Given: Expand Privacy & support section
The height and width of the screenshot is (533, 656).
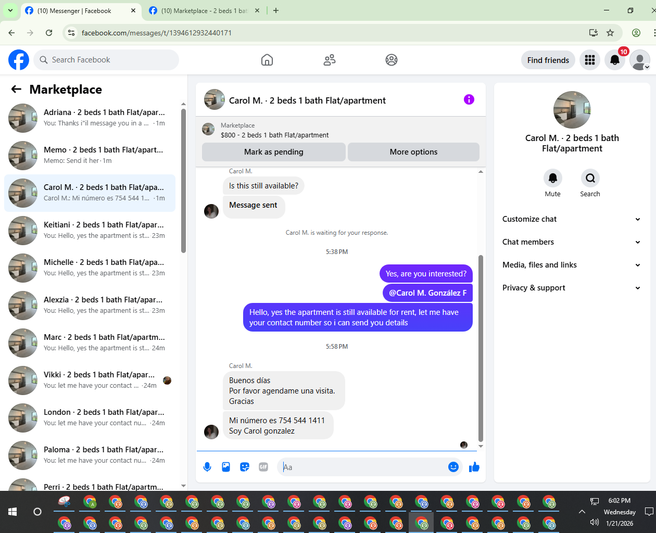Looking at the screenshot, I should (572, 288).
